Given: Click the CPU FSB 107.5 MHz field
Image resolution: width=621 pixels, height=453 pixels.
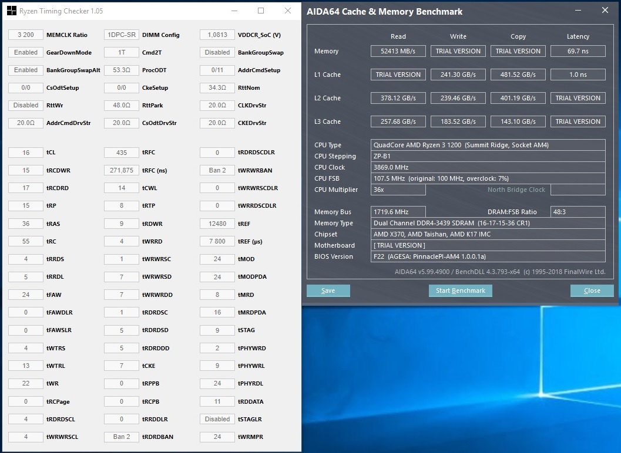Looking at the screenshot, I should pos(488,178).
